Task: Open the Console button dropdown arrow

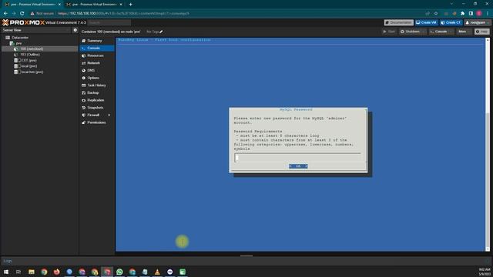Action: click(451, 32)
